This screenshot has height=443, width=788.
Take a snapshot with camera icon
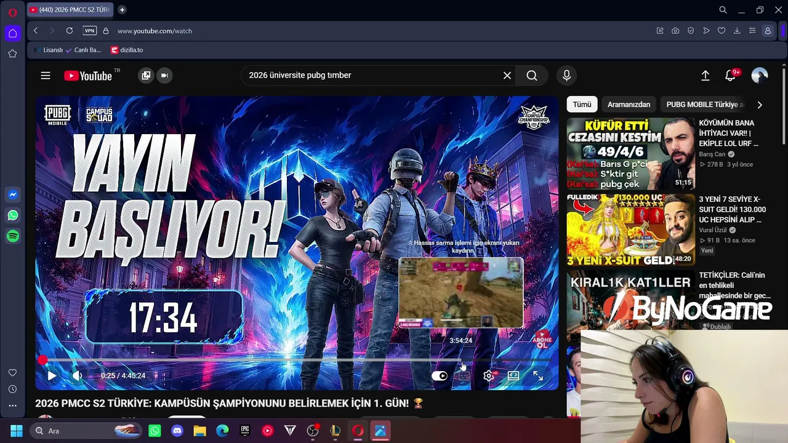click(x=675, y=31)
